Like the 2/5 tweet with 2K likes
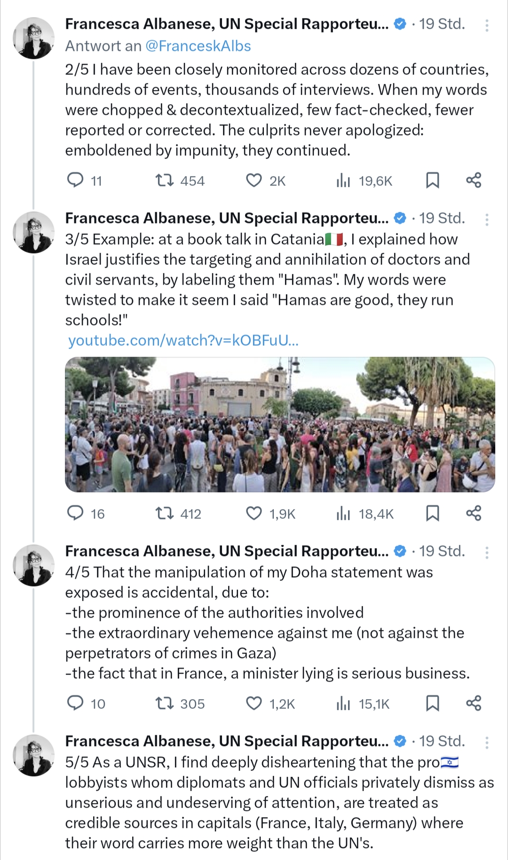Screen dimensions: 508x860 (x=254, y=180)
